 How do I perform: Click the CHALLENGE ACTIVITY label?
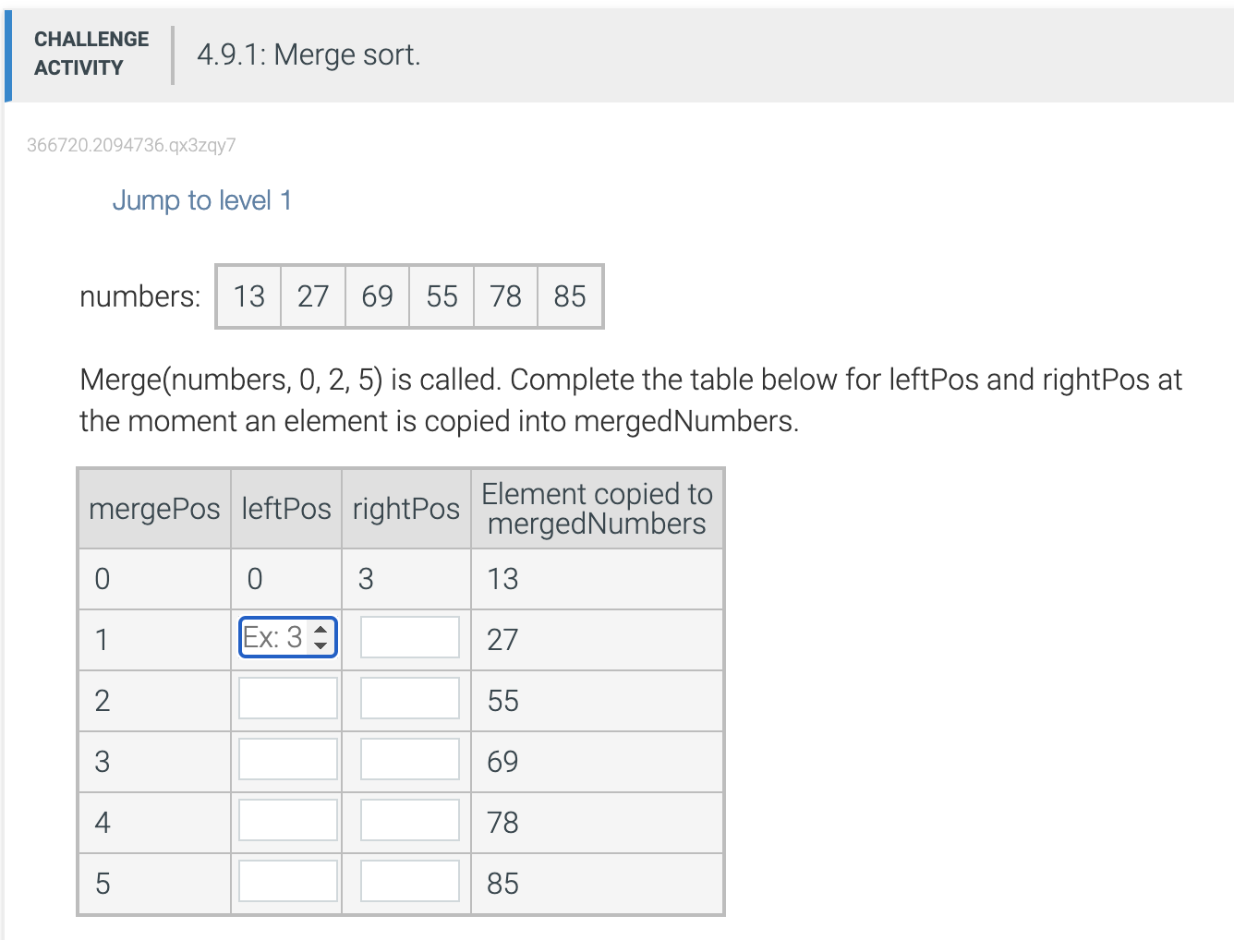[91, 53]
